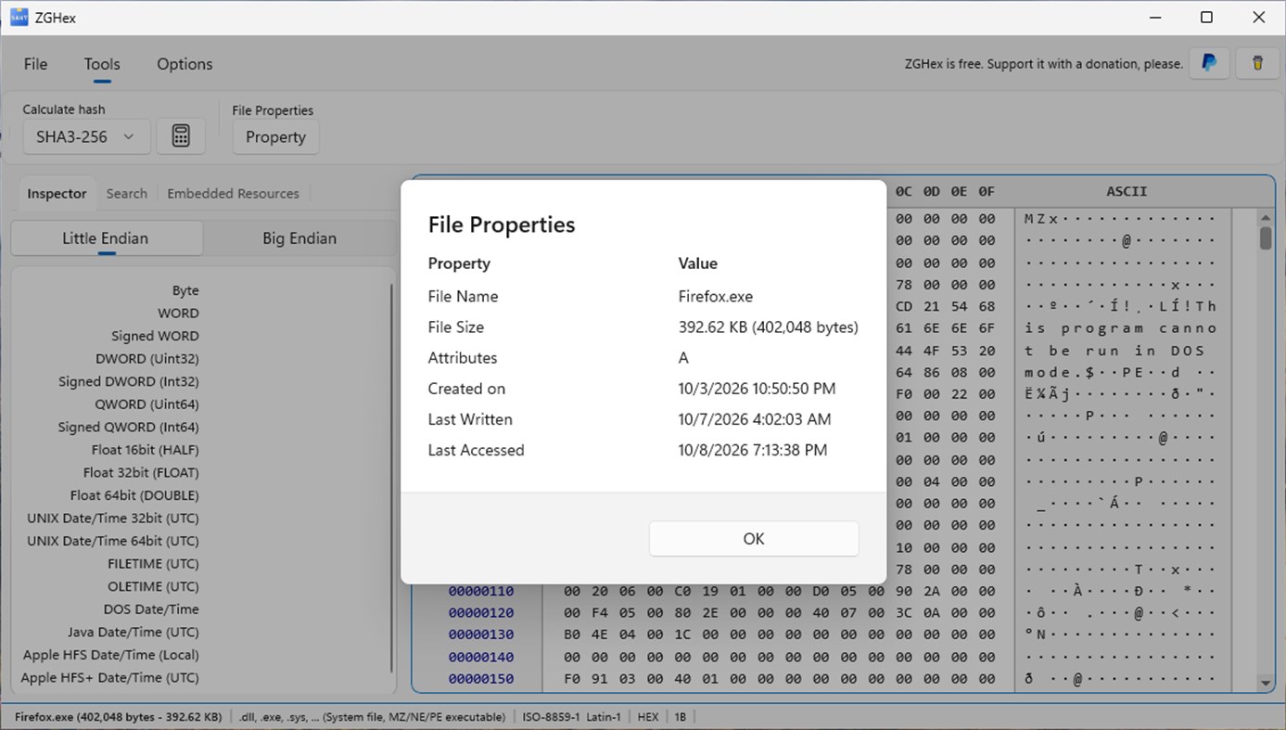This screenshot has height=730, width=1286.
Task: Select the DWORD (Uint32) inspector row
Action: 146,359
